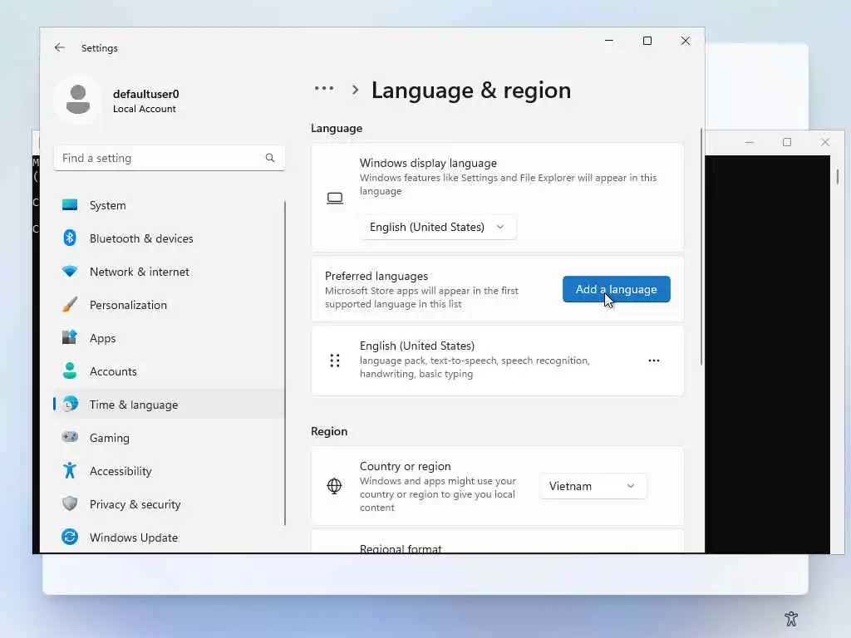This screenshot has height=638, width=851.
Task: Click the Regional format row label
Action: (x=401, y=548)
